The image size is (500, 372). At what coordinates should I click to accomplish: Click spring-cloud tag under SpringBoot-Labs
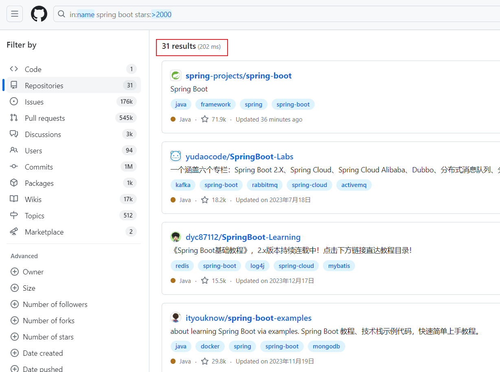tap(309, 185)
